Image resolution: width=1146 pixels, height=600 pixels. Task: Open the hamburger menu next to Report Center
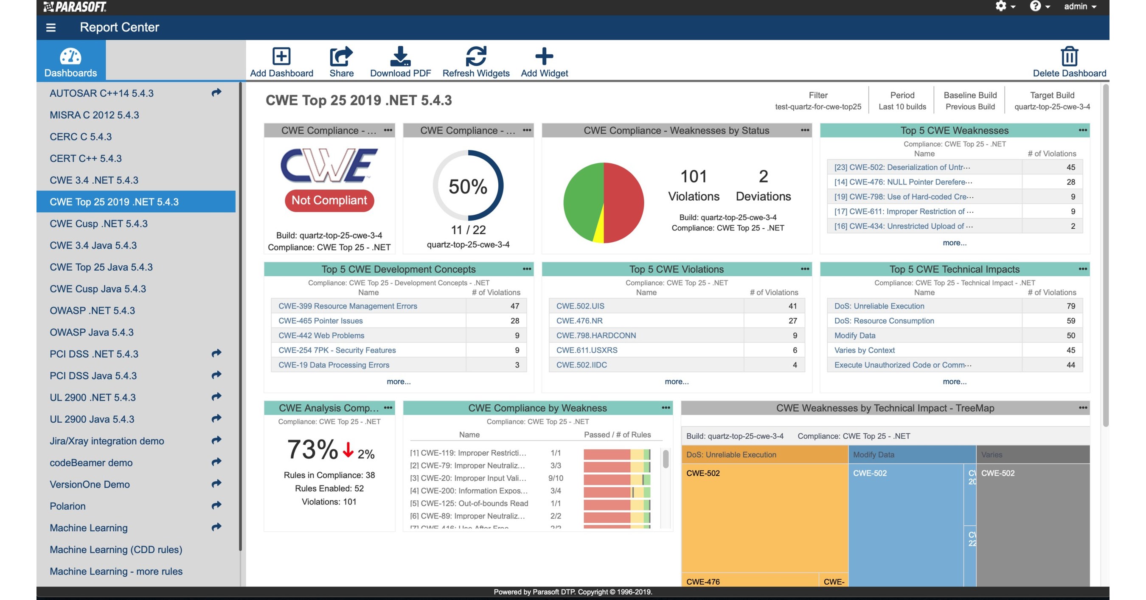click(51, 27)
